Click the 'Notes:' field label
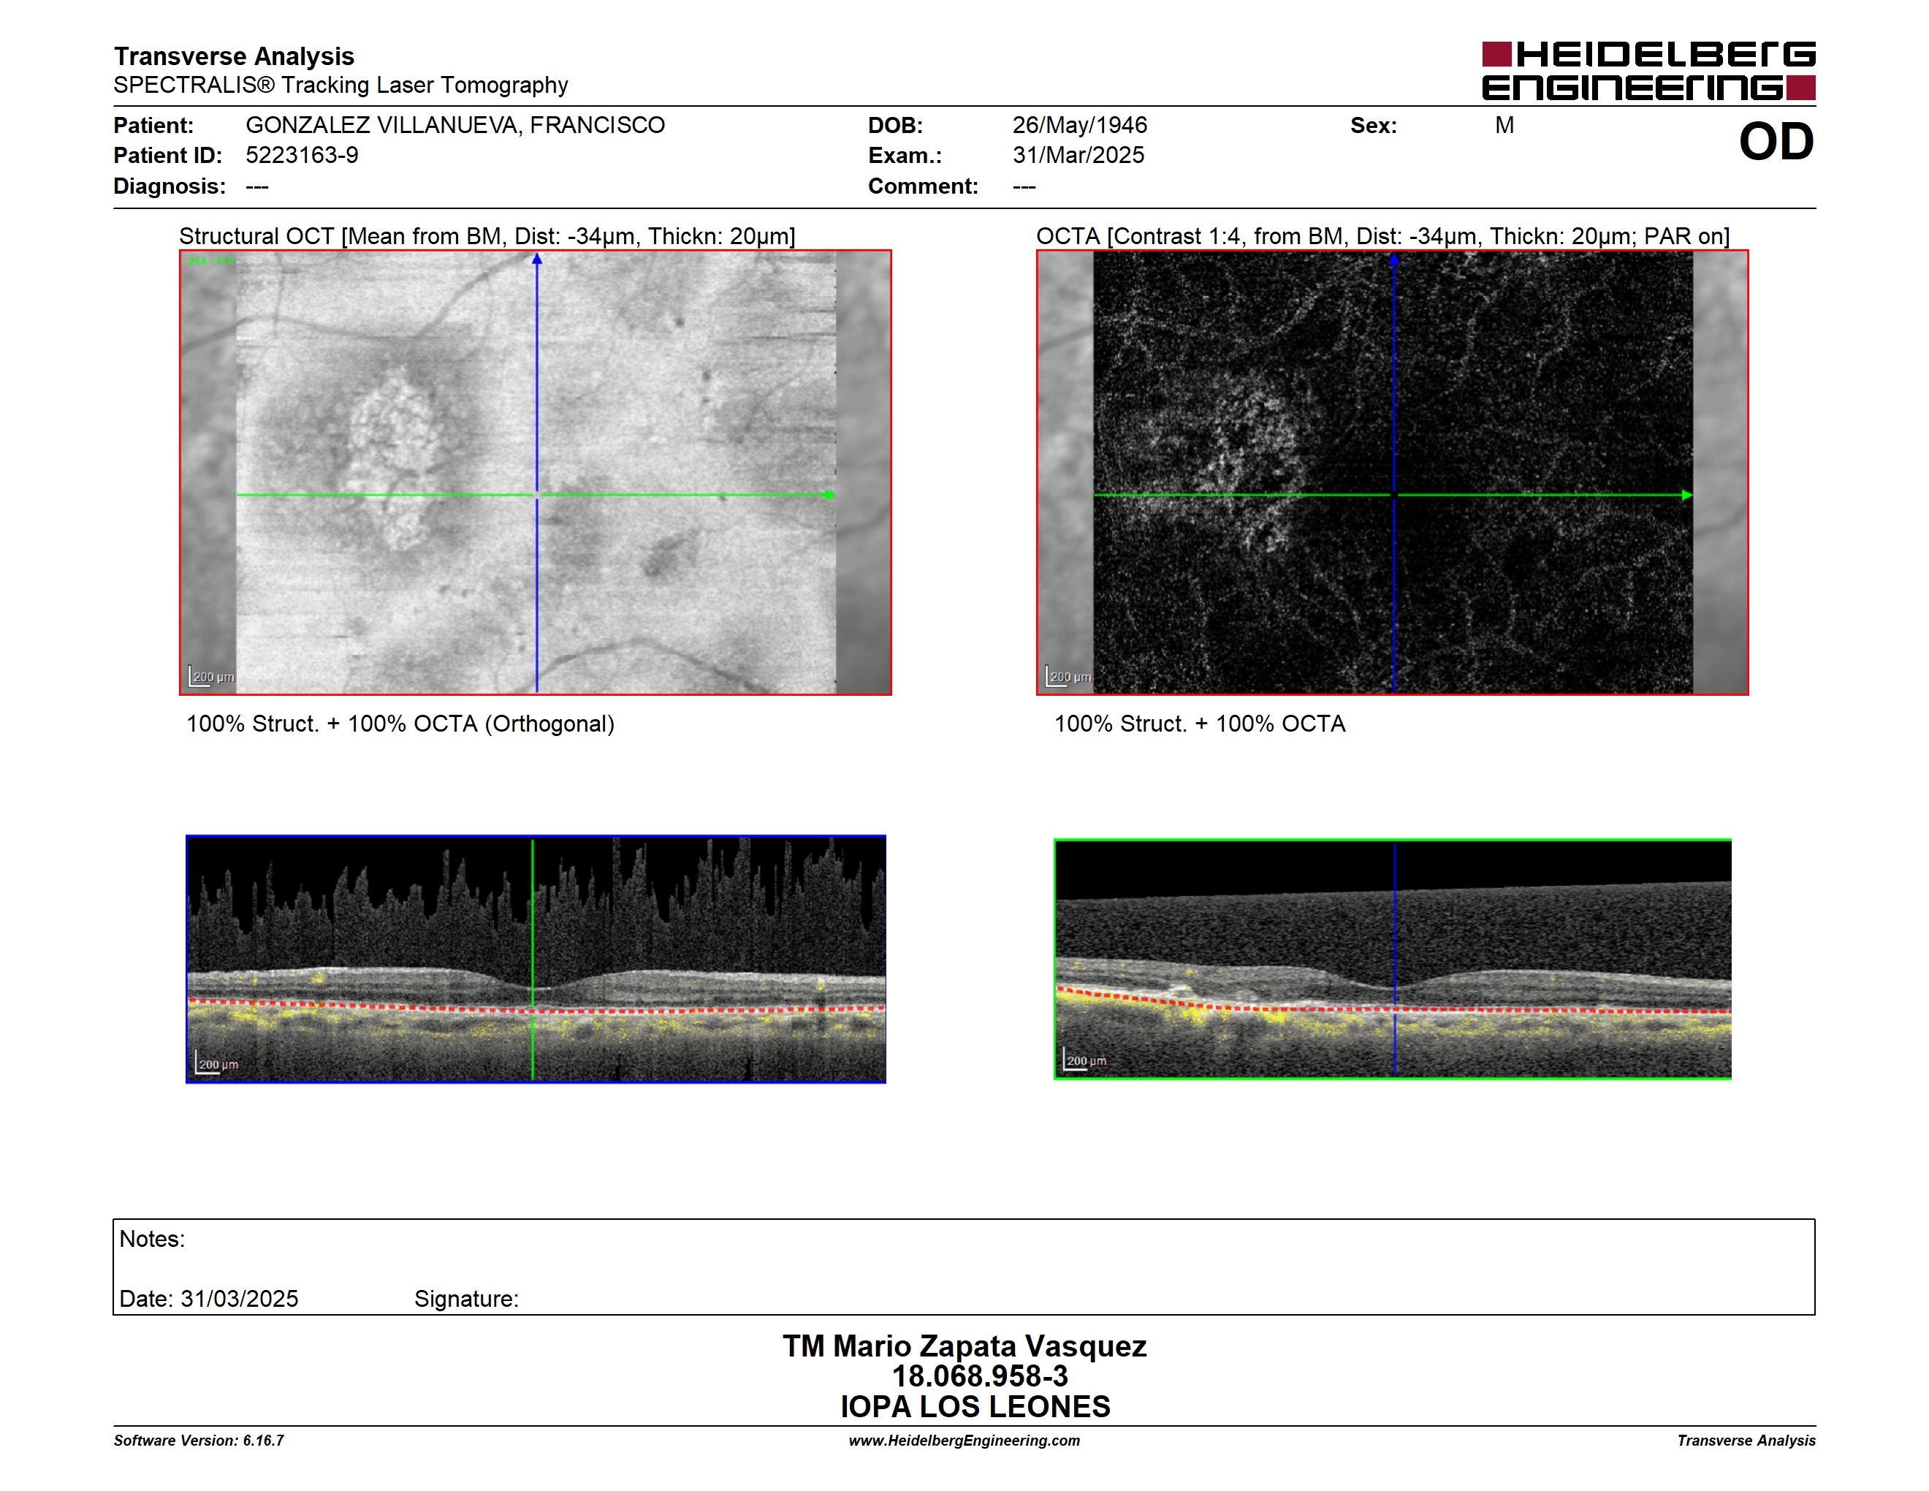Screen dimensions: 1929x1491 (x=152, y=1240)
